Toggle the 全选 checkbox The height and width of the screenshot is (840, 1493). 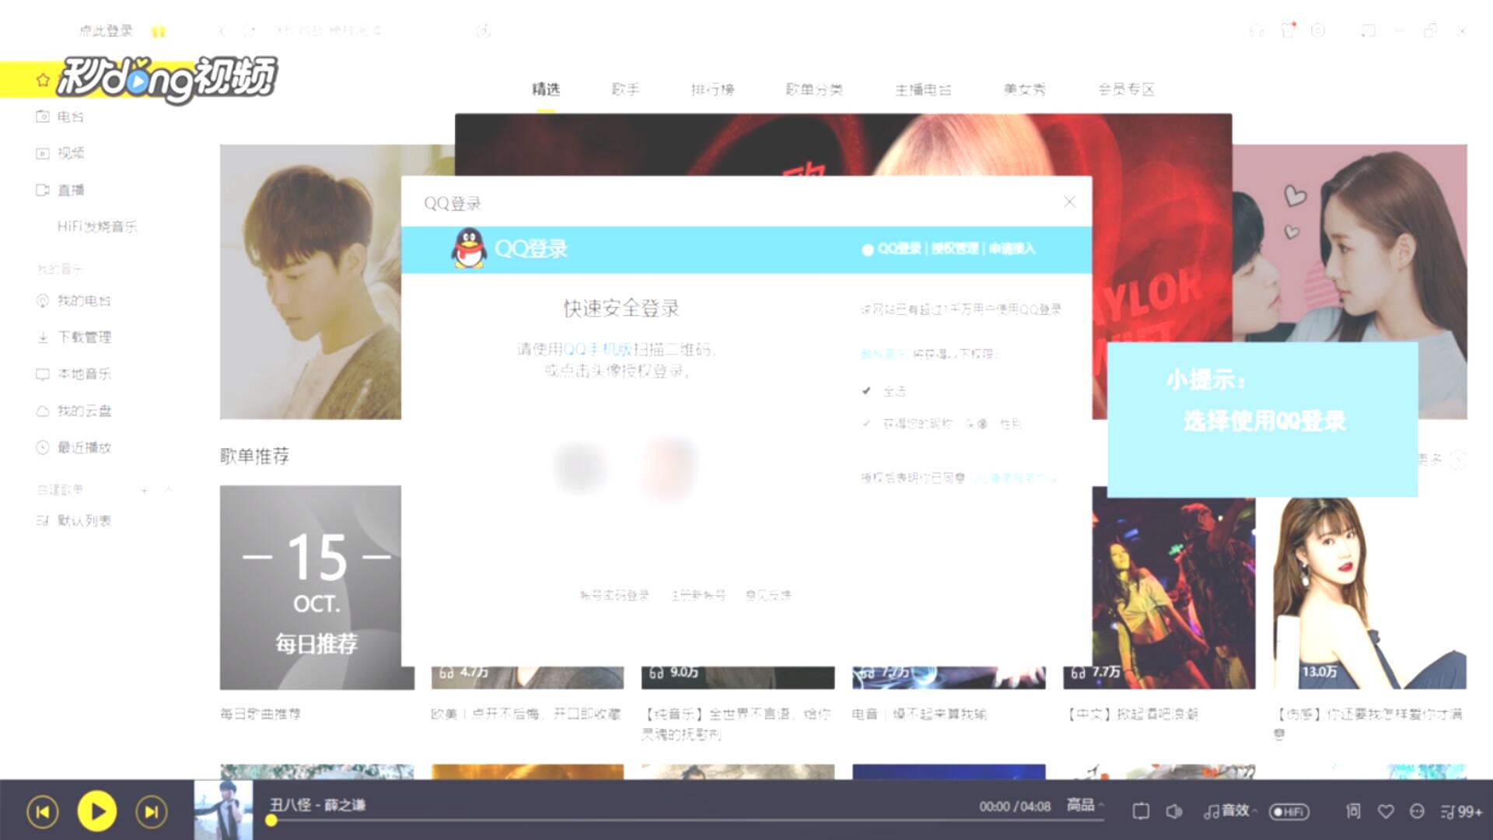[x=866, y=390]
